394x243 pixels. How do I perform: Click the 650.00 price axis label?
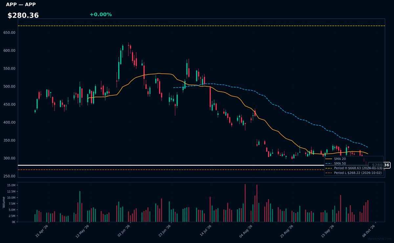pyautogui.click(x=10, y=33)
